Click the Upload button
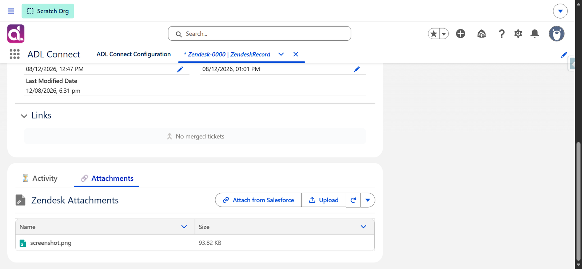This screenshot has height=269, width=582. [x=324, y=200]
